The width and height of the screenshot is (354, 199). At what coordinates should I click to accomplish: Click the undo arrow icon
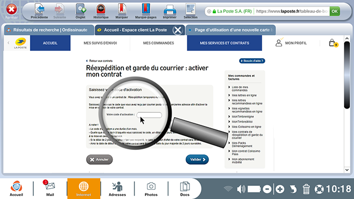click(293, 189)
